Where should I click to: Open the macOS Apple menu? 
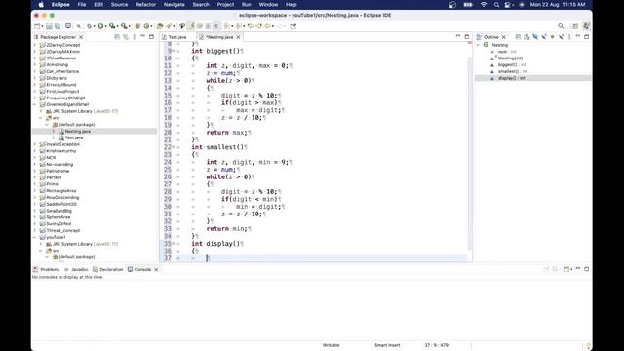41,4
